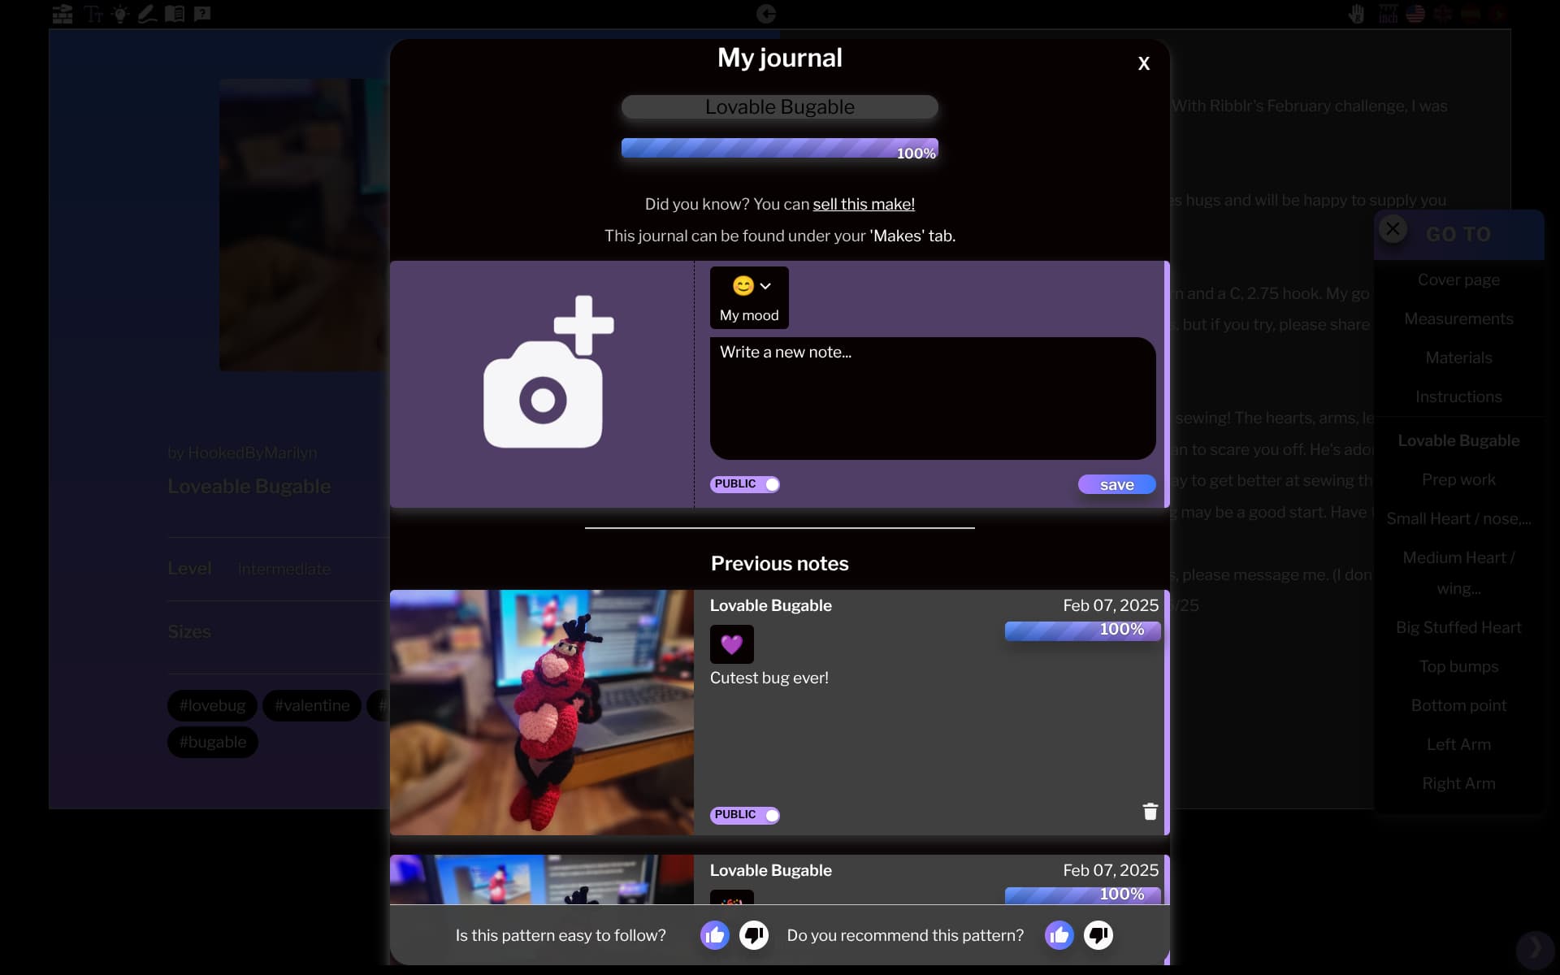
Task: Click the Loveable Bugable pattern title
Action: 249,487
